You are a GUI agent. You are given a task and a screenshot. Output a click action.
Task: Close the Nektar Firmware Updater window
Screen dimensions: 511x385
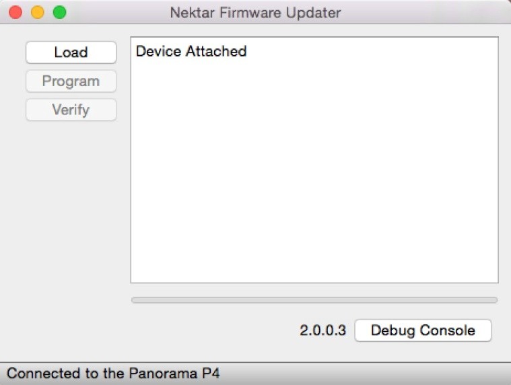click(x=15, y=12)
